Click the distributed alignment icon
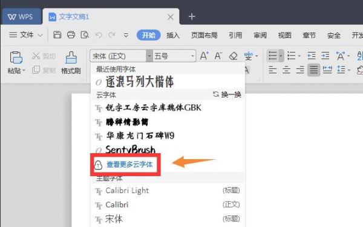363x227 pixels. point(327,70)
